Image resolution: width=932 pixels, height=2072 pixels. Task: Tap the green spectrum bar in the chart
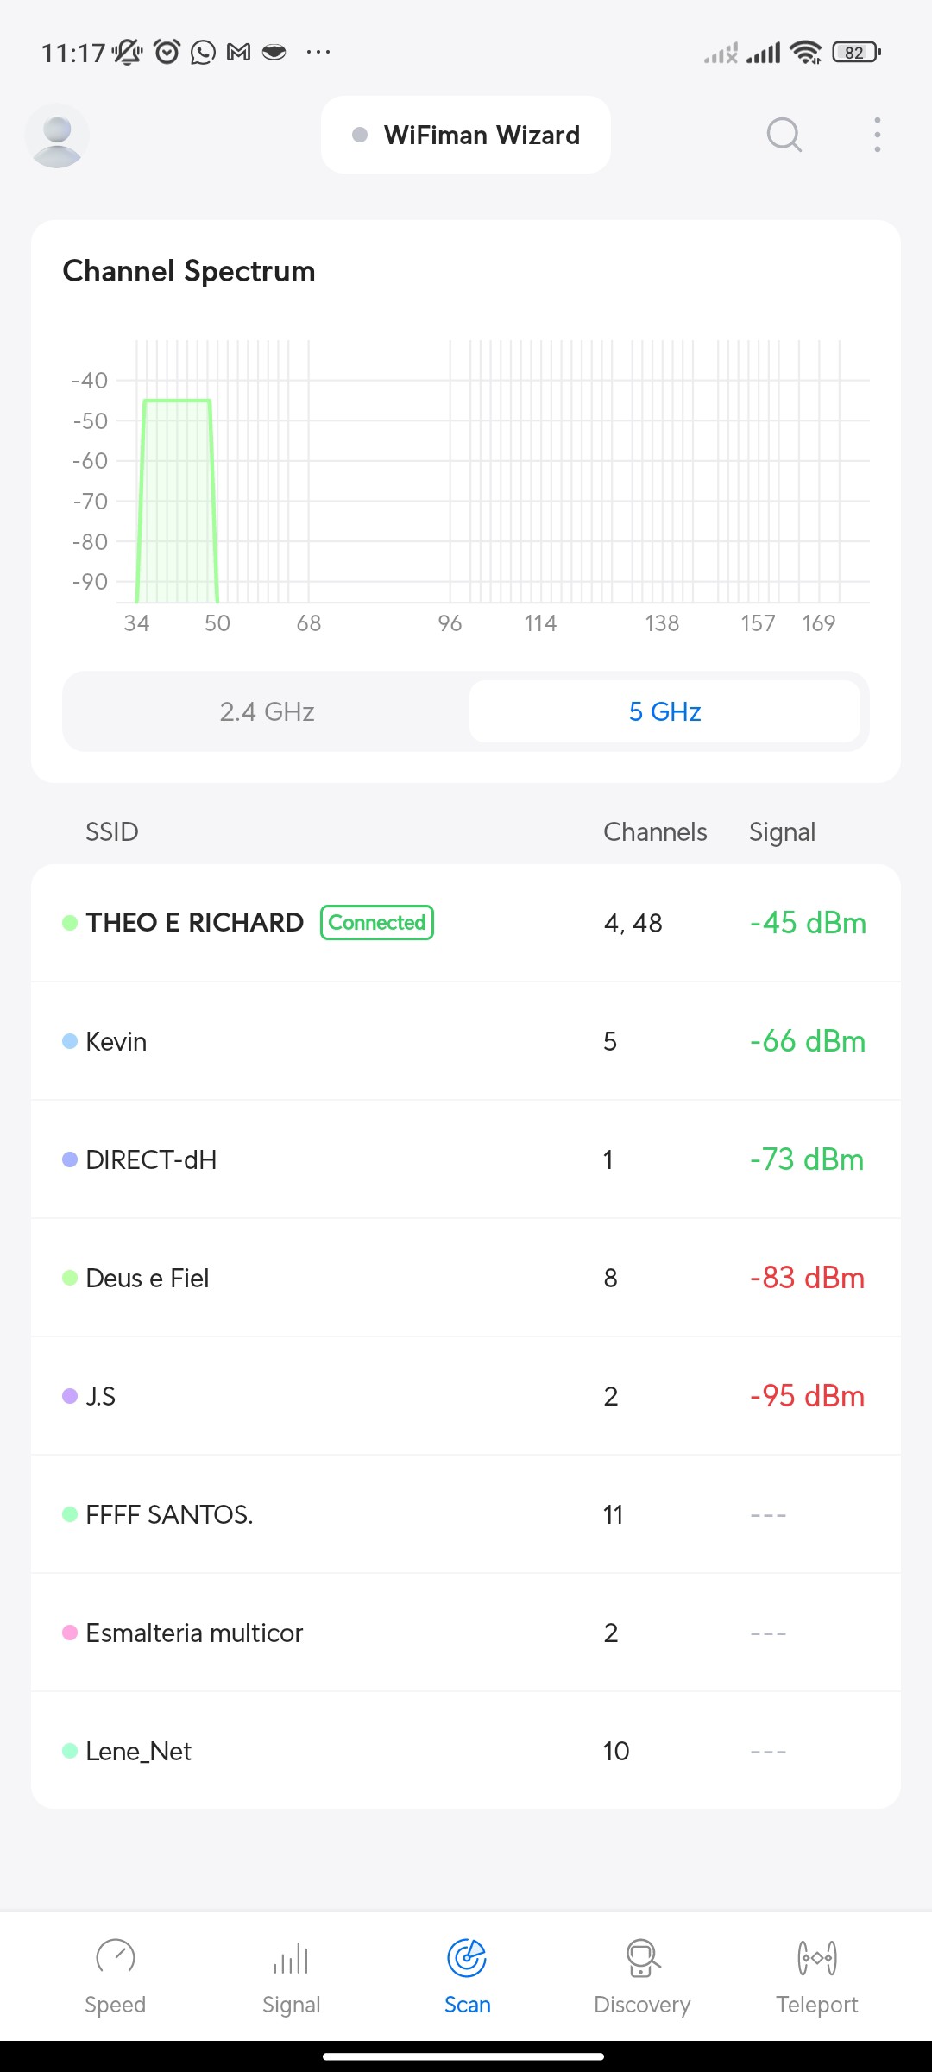[x=177, y=501]
